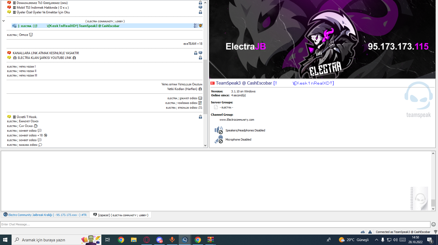Click the 'Connected as TeamSpeak3 @ CashEscobar' status text
The width and height of the screenshot is (438, 245).
[x=403, y=232]
